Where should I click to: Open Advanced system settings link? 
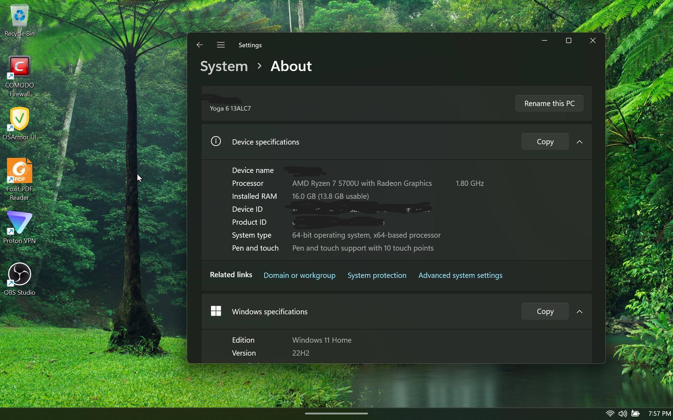[x=460, y=275]
